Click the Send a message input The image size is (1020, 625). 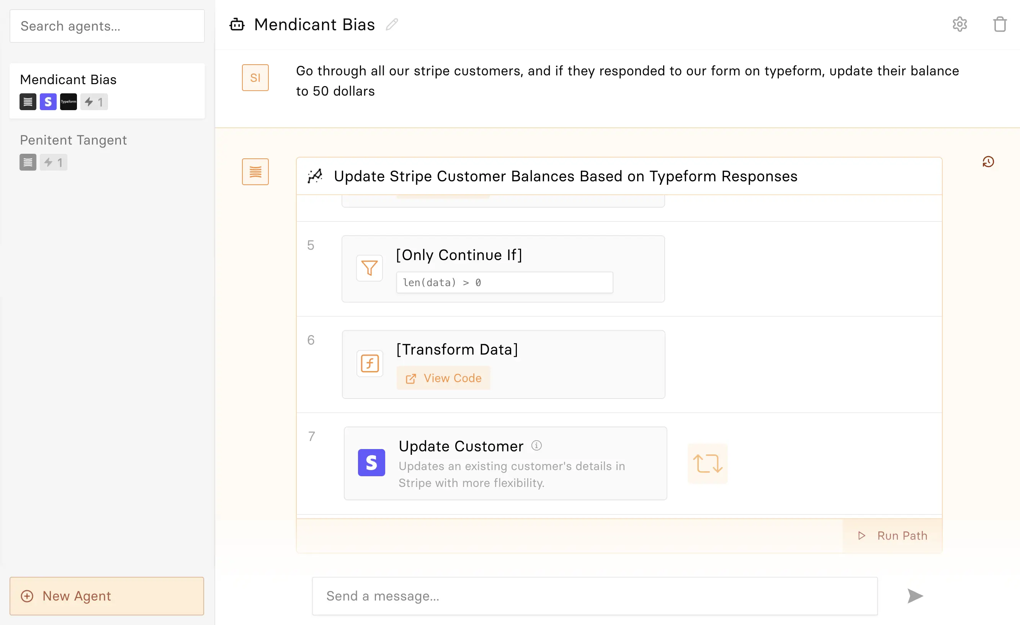point(595,596)
